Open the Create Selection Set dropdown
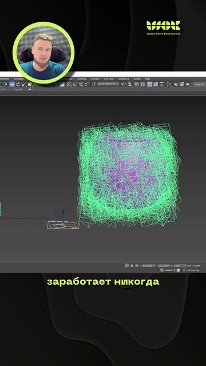Screen dimensions: 206x366 click(108, 84)
